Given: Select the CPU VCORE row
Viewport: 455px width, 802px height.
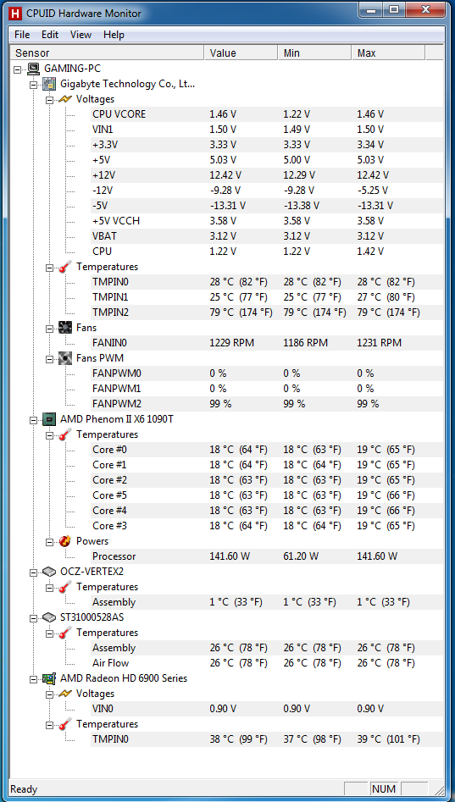Looking at the screenshot, I should (x=267, y=114).
